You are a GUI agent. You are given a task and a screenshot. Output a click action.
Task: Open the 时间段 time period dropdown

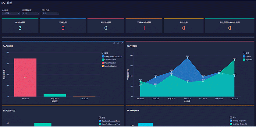pyautogui.click(x=11, y=13)
